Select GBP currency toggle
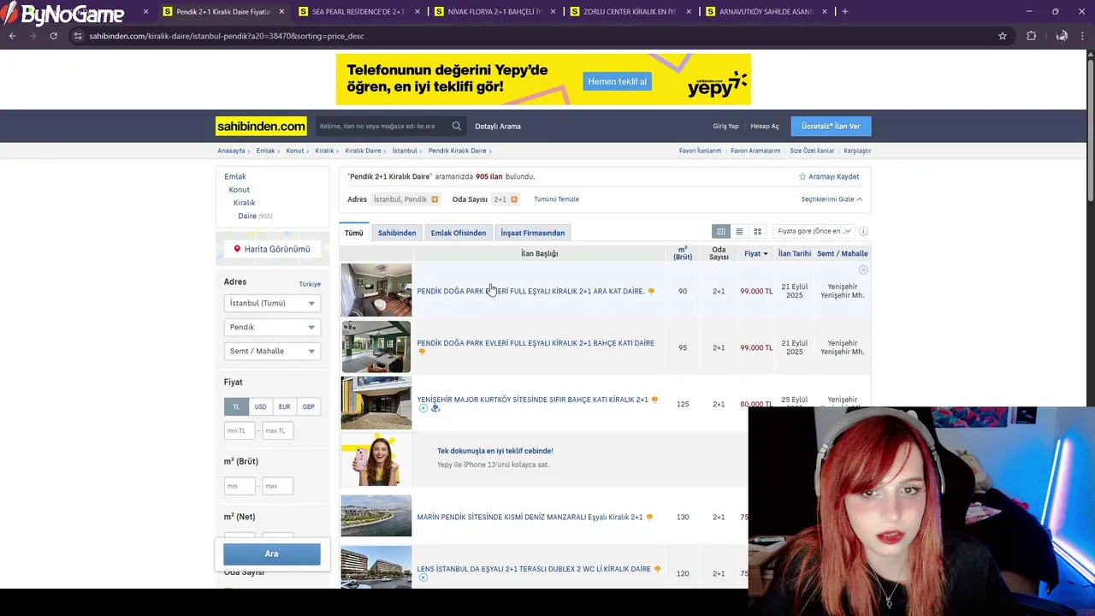 [308, 407]
